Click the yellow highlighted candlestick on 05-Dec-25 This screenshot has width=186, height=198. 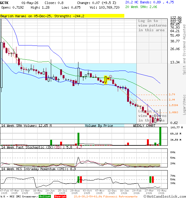tap(105, 80)
